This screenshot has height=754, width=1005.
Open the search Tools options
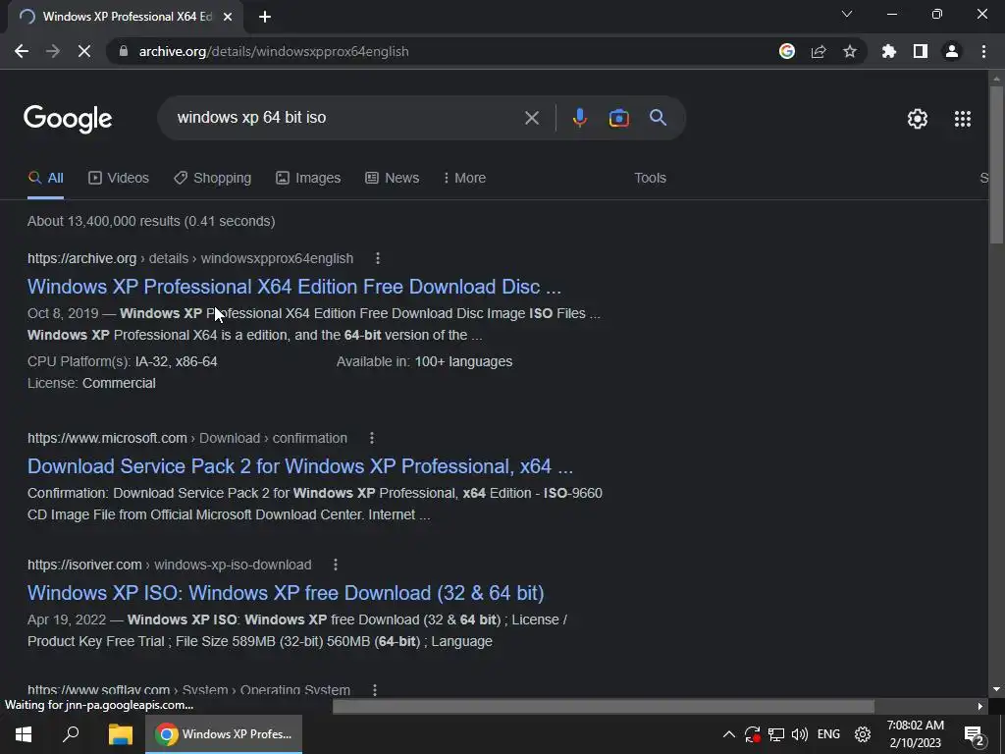pos(650,179)
